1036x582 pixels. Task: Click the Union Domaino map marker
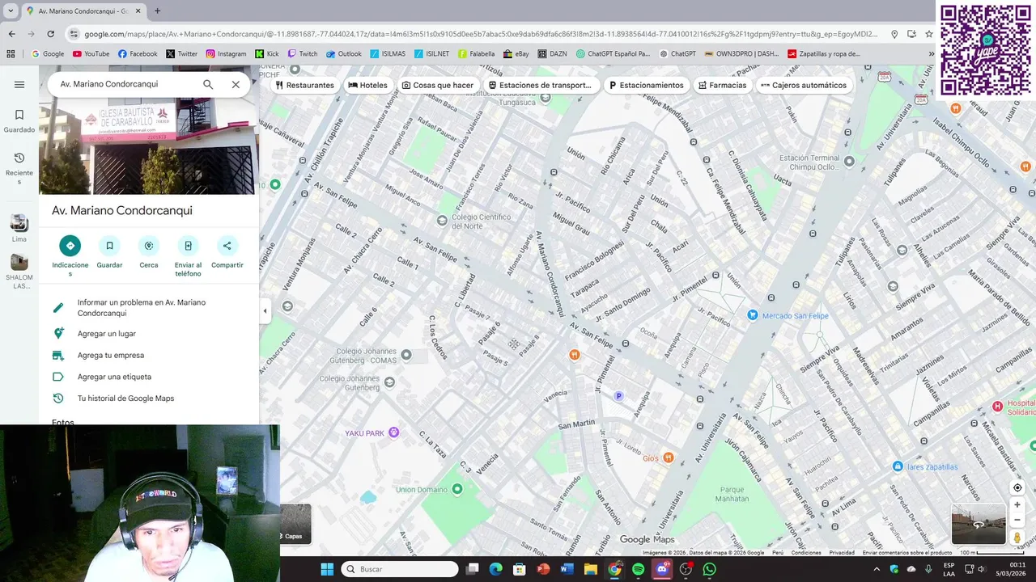coord(457,489)
